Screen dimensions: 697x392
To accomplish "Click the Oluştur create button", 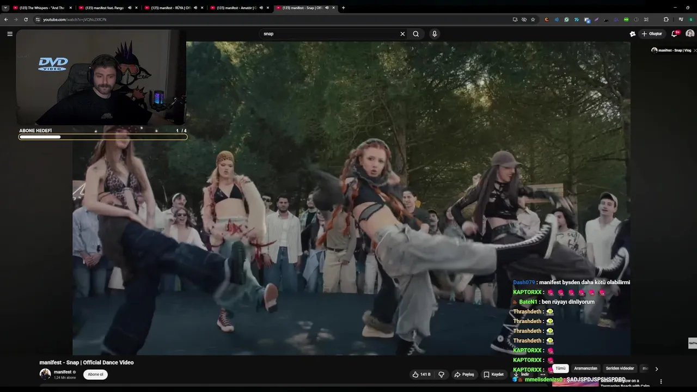I will [x=652, y=34].
